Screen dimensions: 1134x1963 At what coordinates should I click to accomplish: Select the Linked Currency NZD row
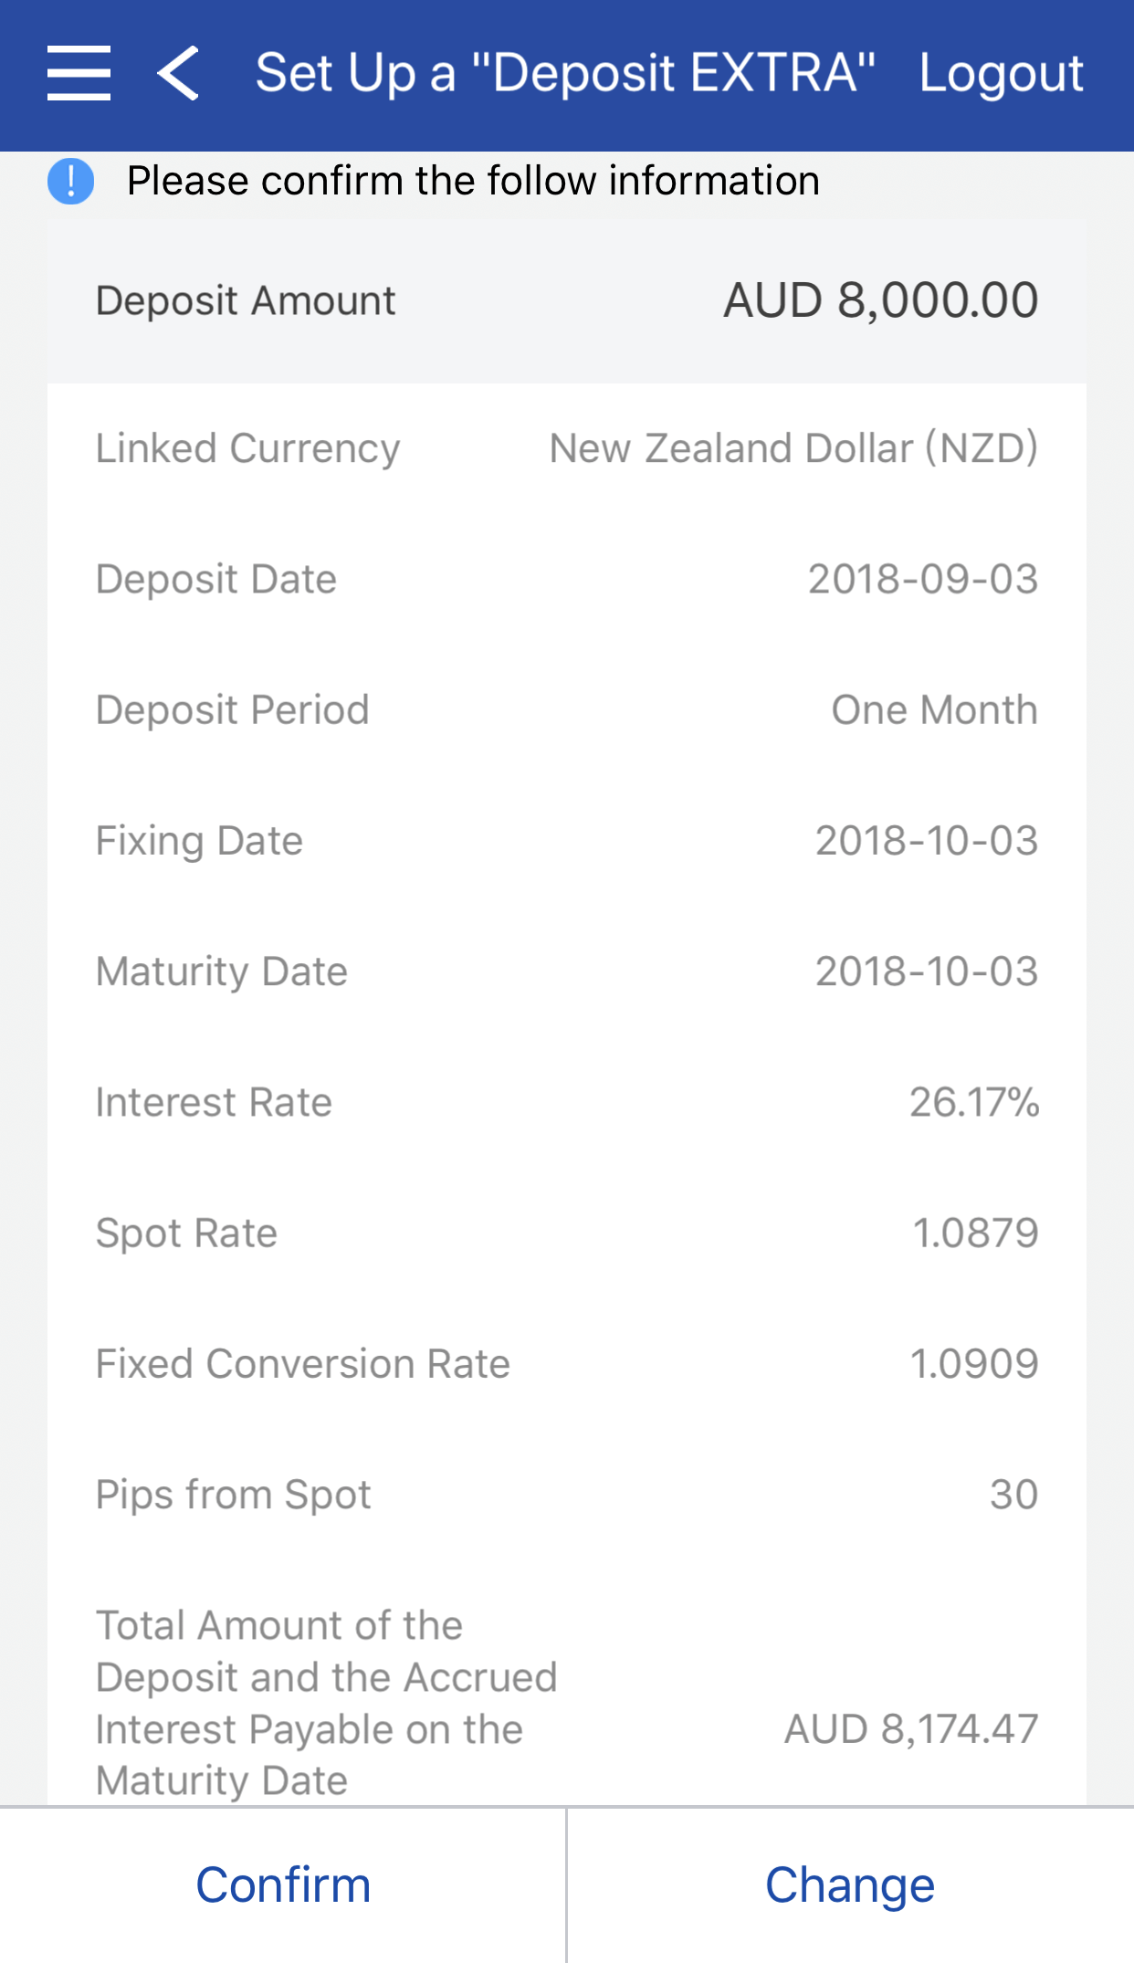coord(566,448)
